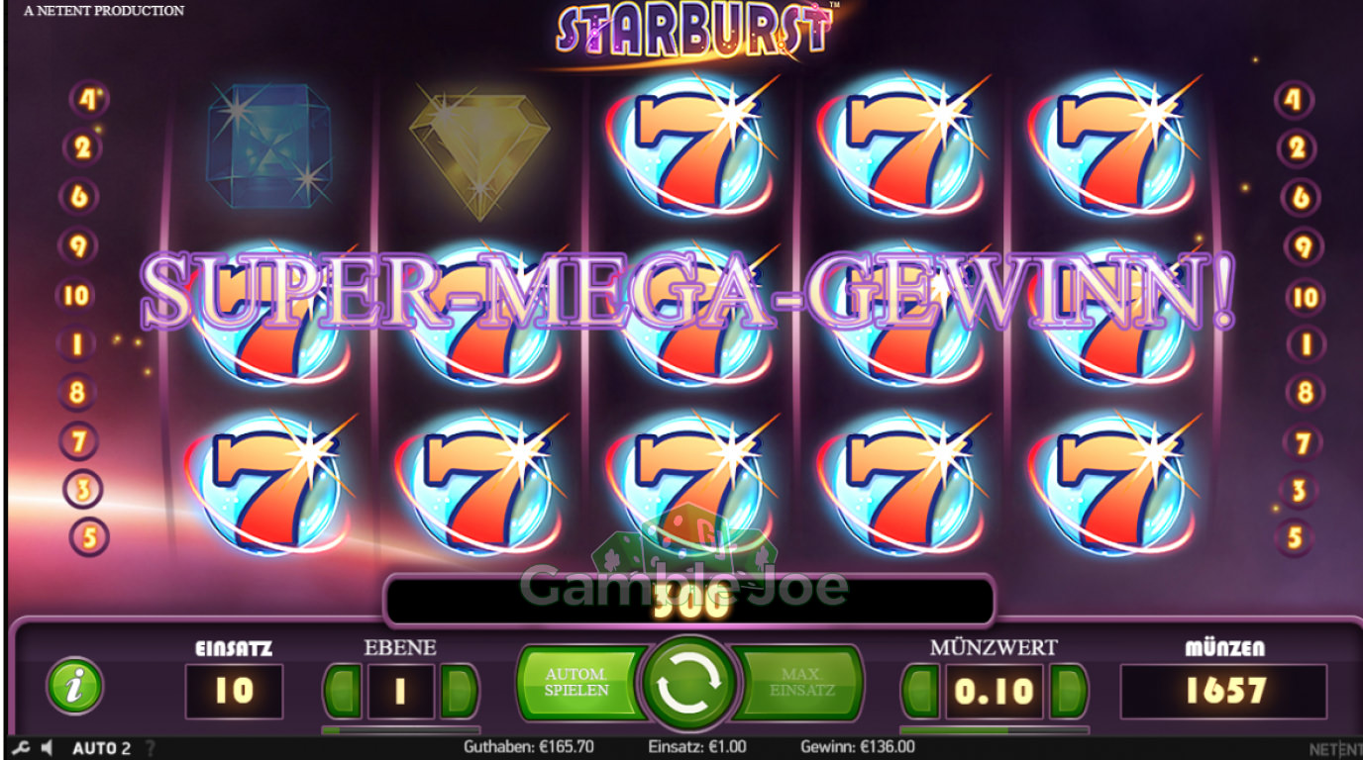Click the Ebene level slider bar
The image size is (1363, 760).
[x=401, y=730]
